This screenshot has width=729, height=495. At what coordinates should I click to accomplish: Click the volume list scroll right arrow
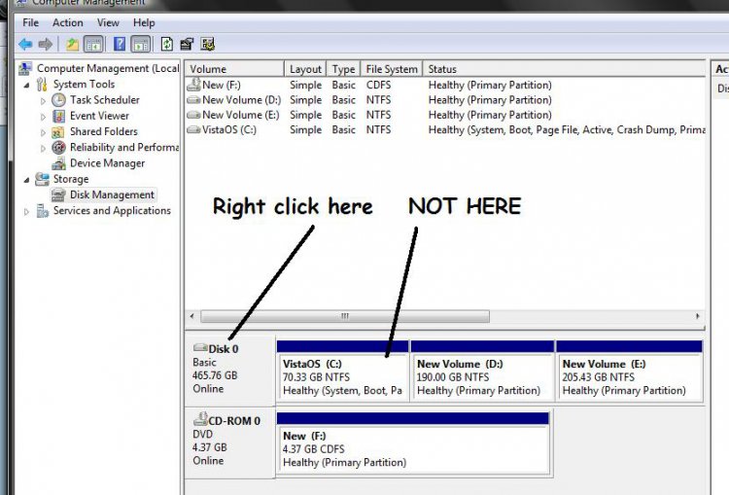697,316
